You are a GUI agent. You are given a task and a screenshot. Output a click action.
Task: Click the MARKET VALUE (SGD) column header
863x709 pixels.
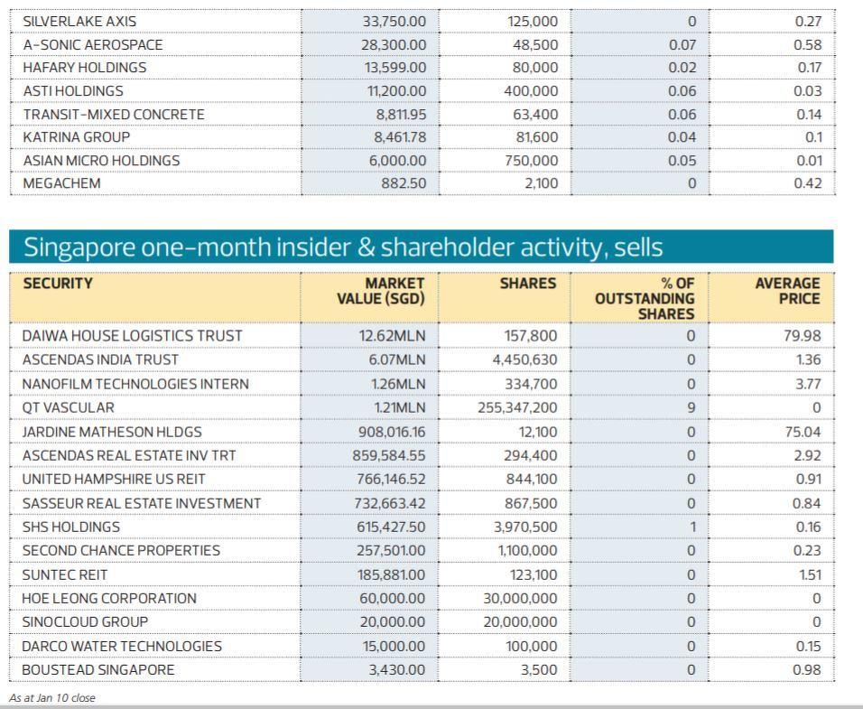pos(380,291)
